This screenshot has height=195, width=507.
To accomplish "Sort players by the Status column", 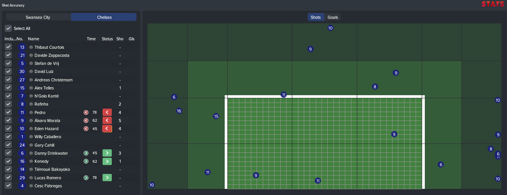I will click(x=107, y=39).
